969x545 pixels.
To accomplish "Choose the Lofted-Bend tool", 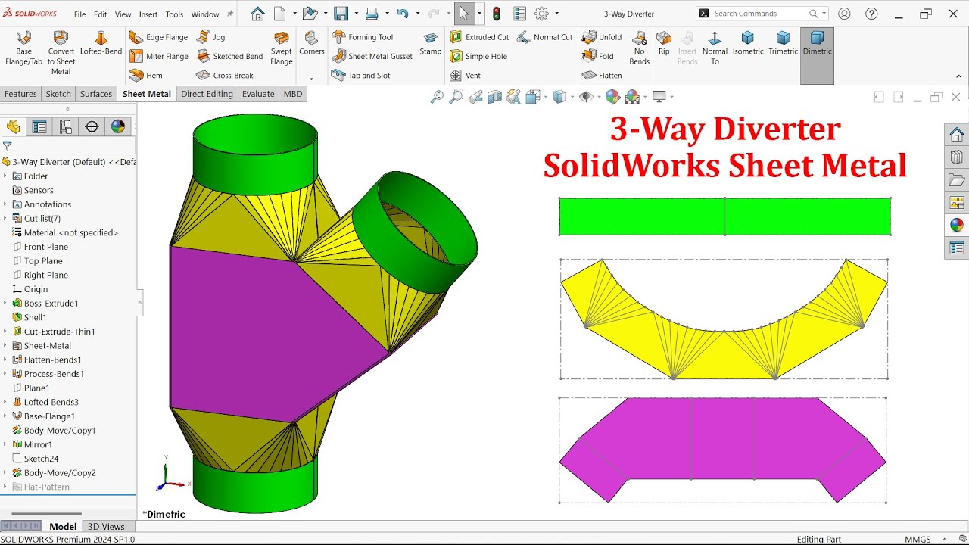I will 101,44.
